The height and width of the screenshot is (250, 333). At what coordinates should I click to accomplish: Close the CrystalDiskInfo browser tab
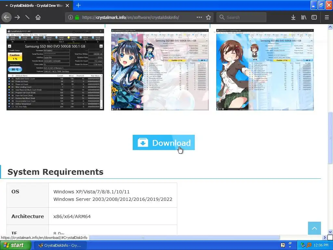(x=67, y=6)
